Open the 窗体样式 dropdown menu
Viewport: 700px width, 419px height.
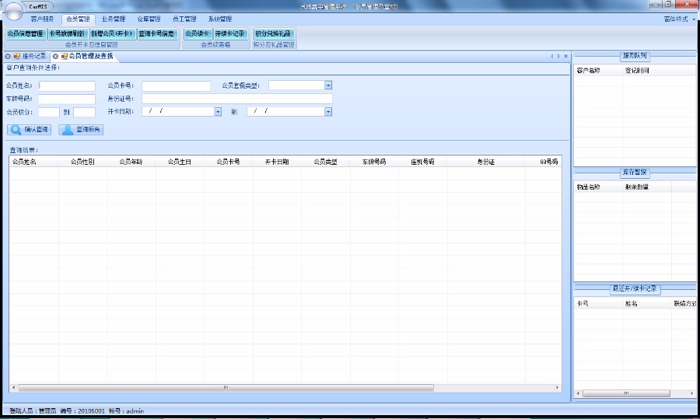pyautogui.click(x=680, y=19)
